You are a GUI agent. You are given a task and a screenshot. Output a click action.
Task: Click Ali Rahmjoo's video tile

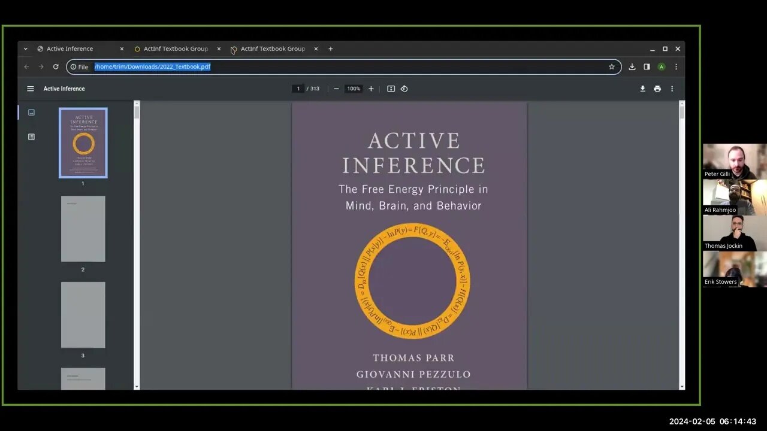(x=735, y=197)
